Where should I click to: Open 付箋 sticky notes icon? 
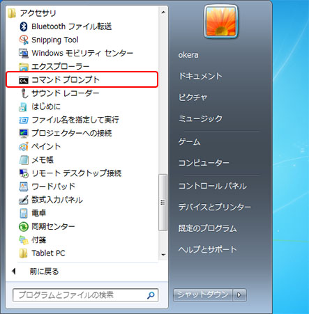point(24,240)
